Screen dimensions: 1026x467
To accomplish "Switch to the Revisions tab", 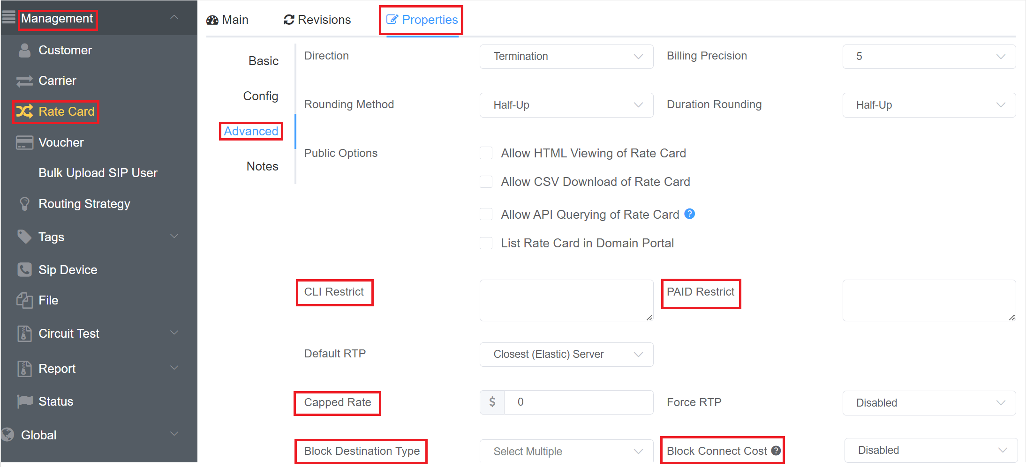I will [317, 20].
